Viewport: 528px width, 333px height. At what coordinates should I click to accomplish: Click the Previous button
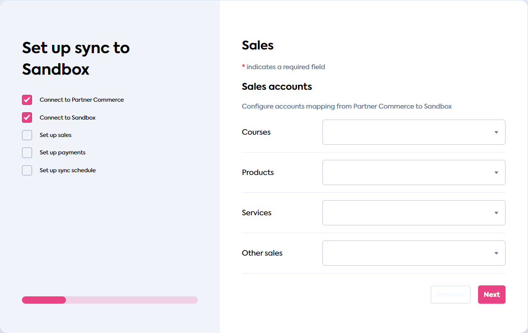pyautogui.click(x=450, y=294)
